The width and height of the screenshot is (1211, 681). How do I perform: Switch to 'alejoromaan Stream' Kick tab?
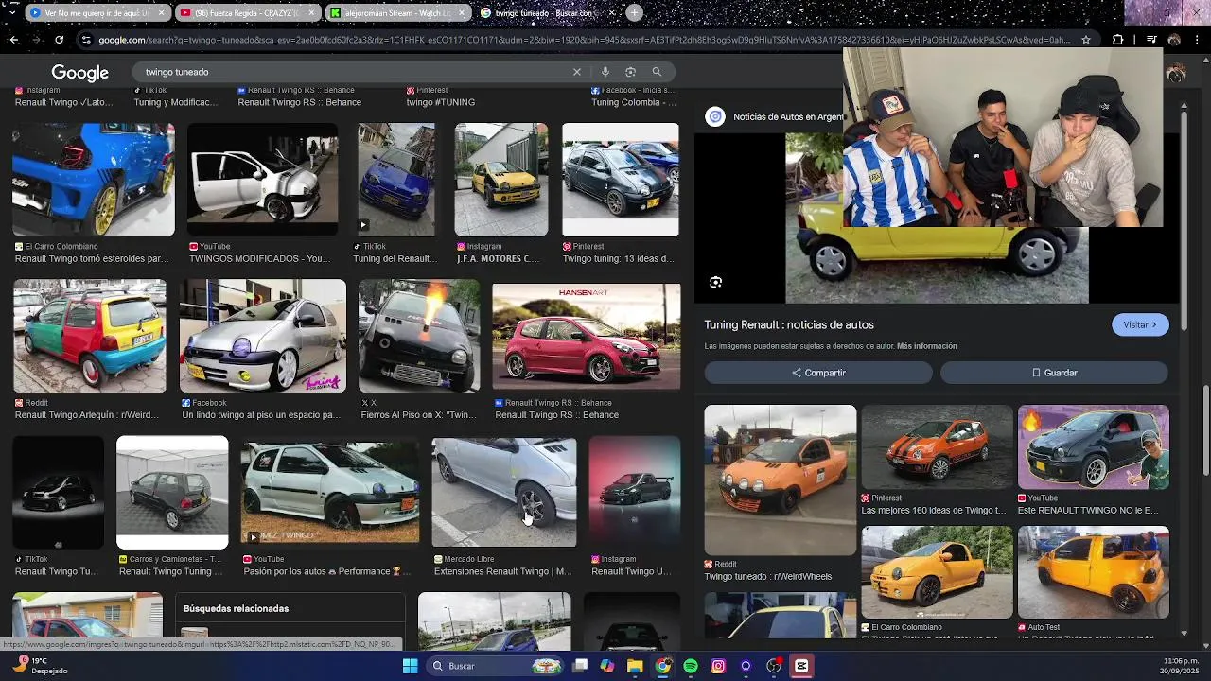(397, 13)
